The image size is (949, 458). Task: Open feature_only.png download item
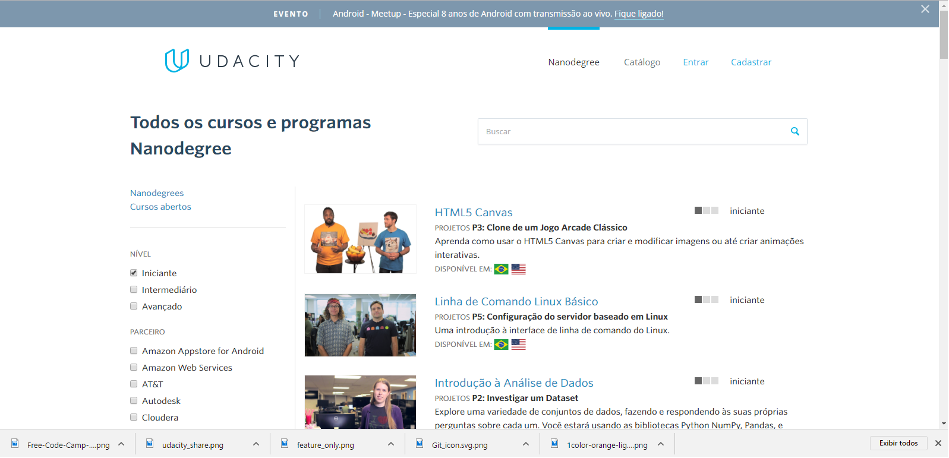coord(326,445)
